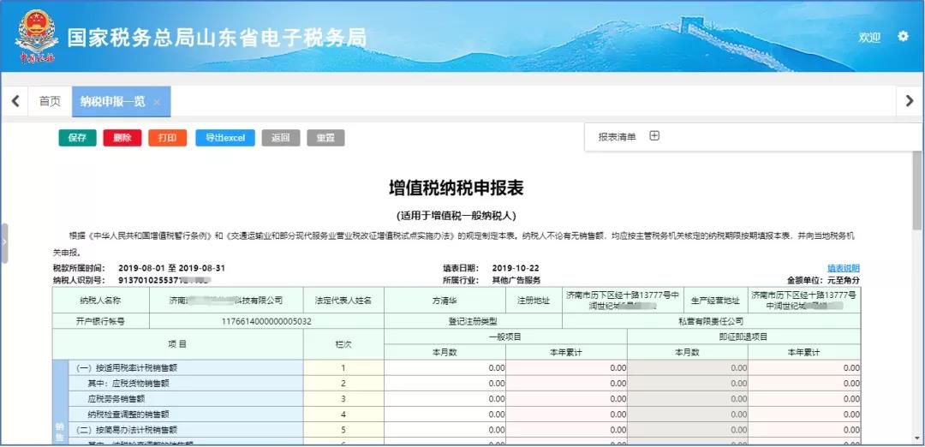Click row 2 一般项目 本月数 cell
The width and height of the screenshot is (925, 447).
click(445, 383)
